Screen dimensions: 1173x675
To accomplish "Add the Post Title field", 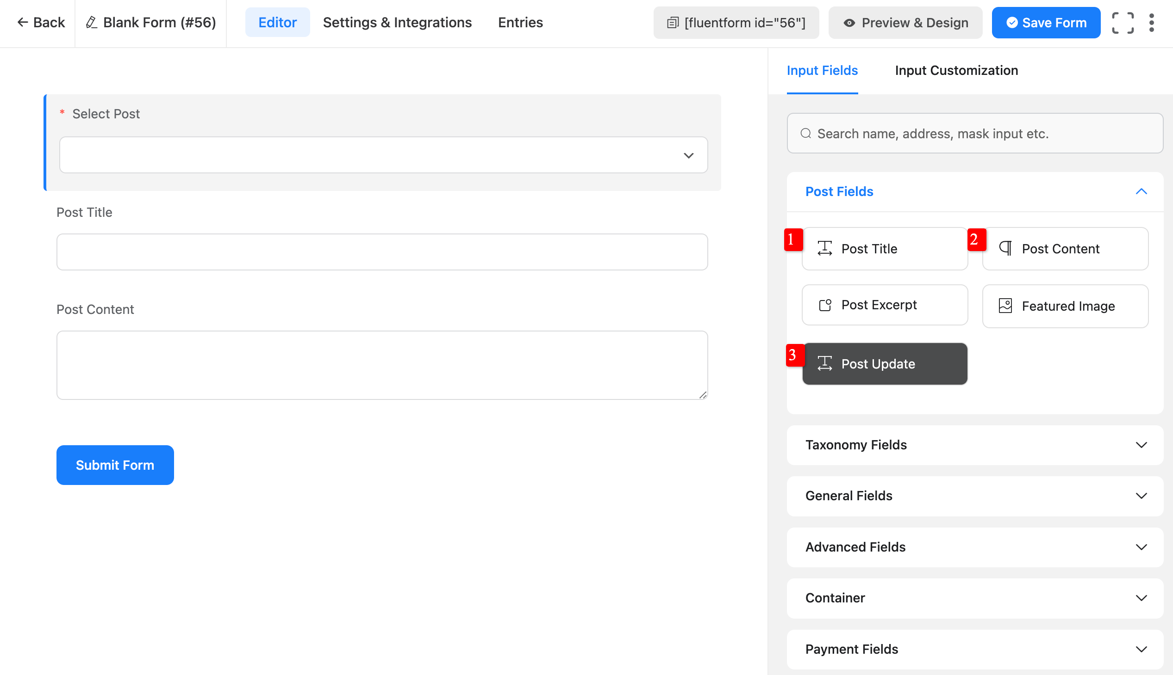I will 885,248.
